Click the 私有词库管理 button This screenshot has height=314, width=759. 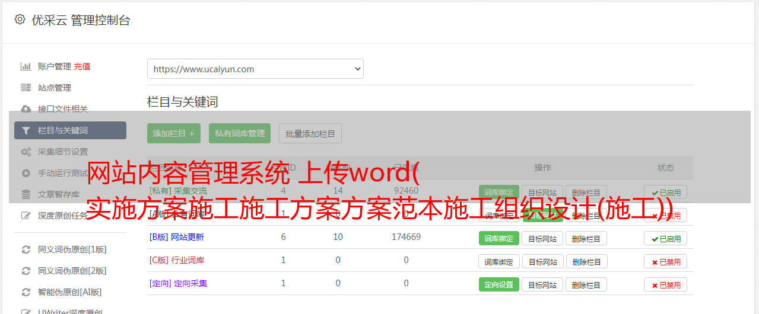(240, 133)
